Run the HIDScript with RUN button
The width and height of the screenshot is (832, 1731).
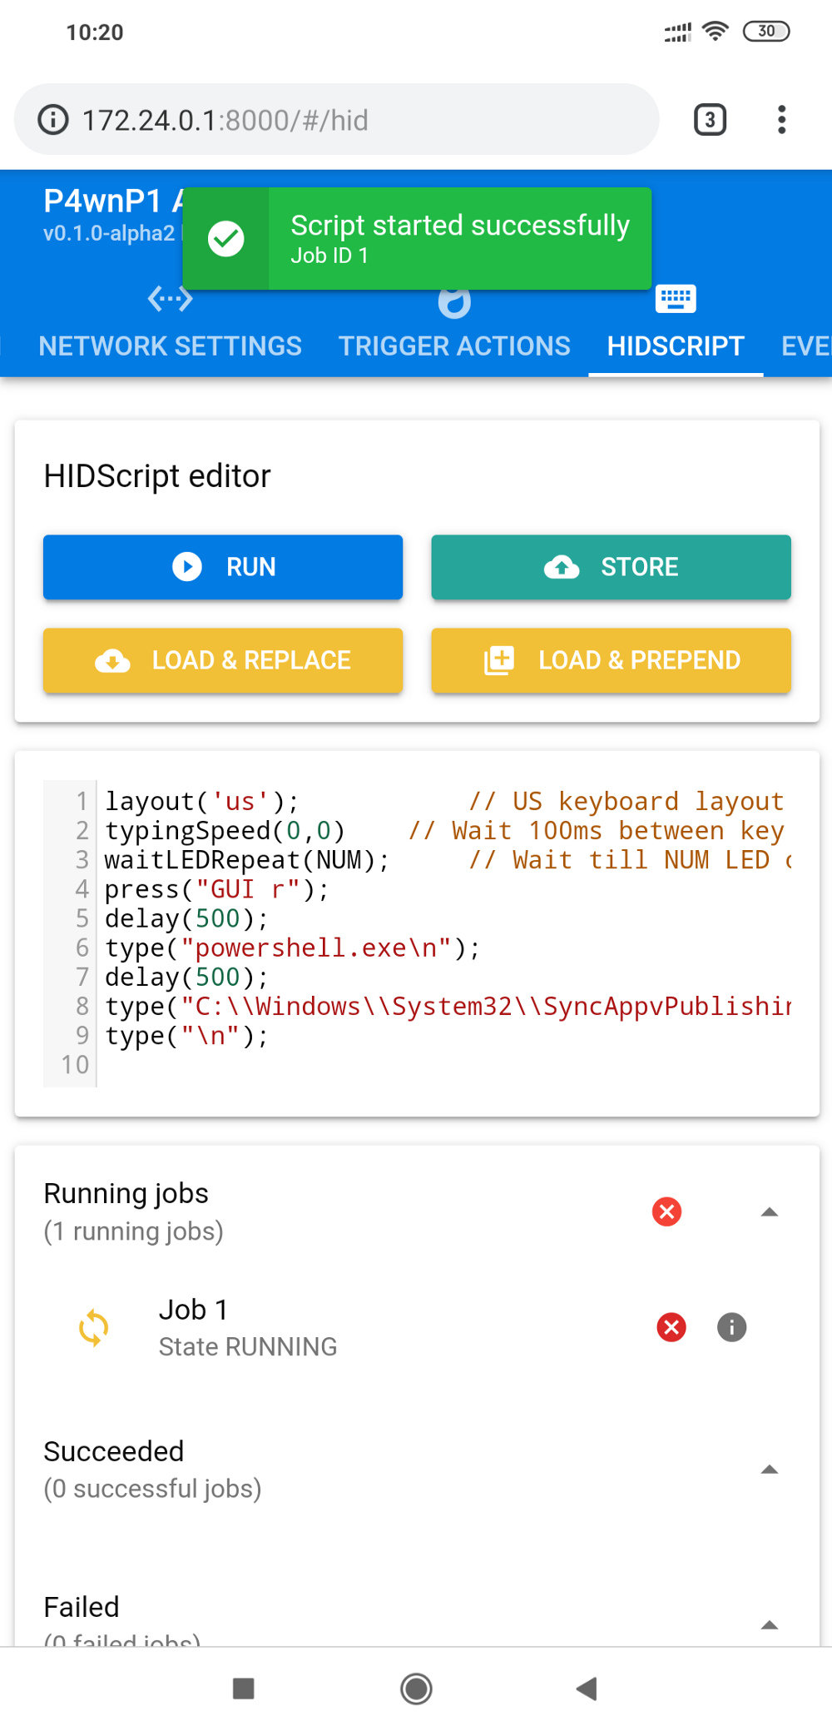[x=223, y=567]
